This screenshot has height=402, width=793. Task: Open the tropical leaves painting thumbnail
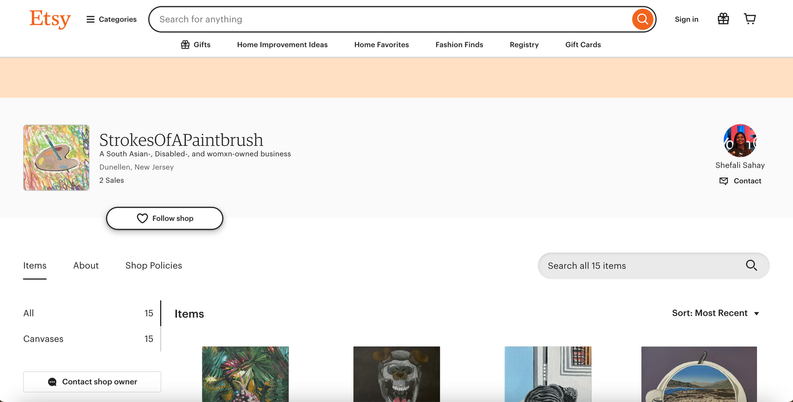[245, 374]
